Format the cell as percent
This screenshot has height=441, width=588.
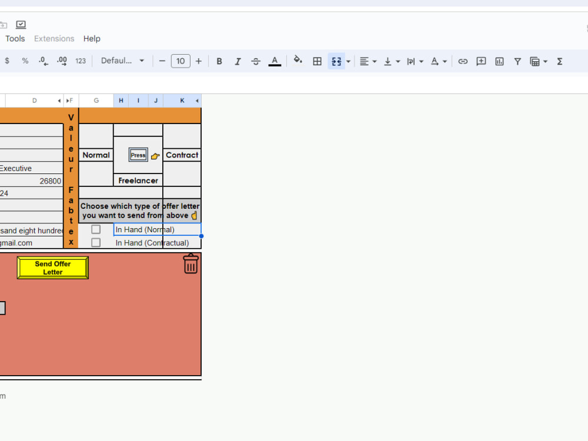coord(25,61)
